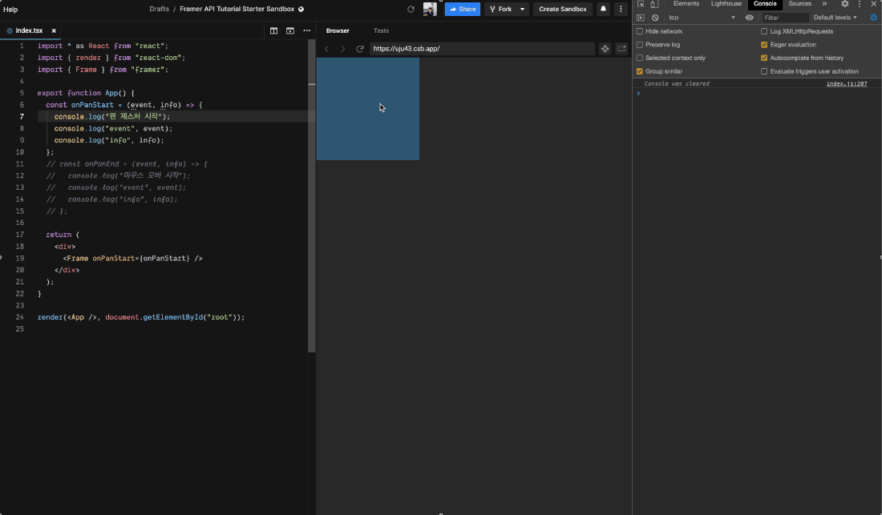
Task: Open the JavaScript context 'top' dropdown
Action: coord(702,18)
